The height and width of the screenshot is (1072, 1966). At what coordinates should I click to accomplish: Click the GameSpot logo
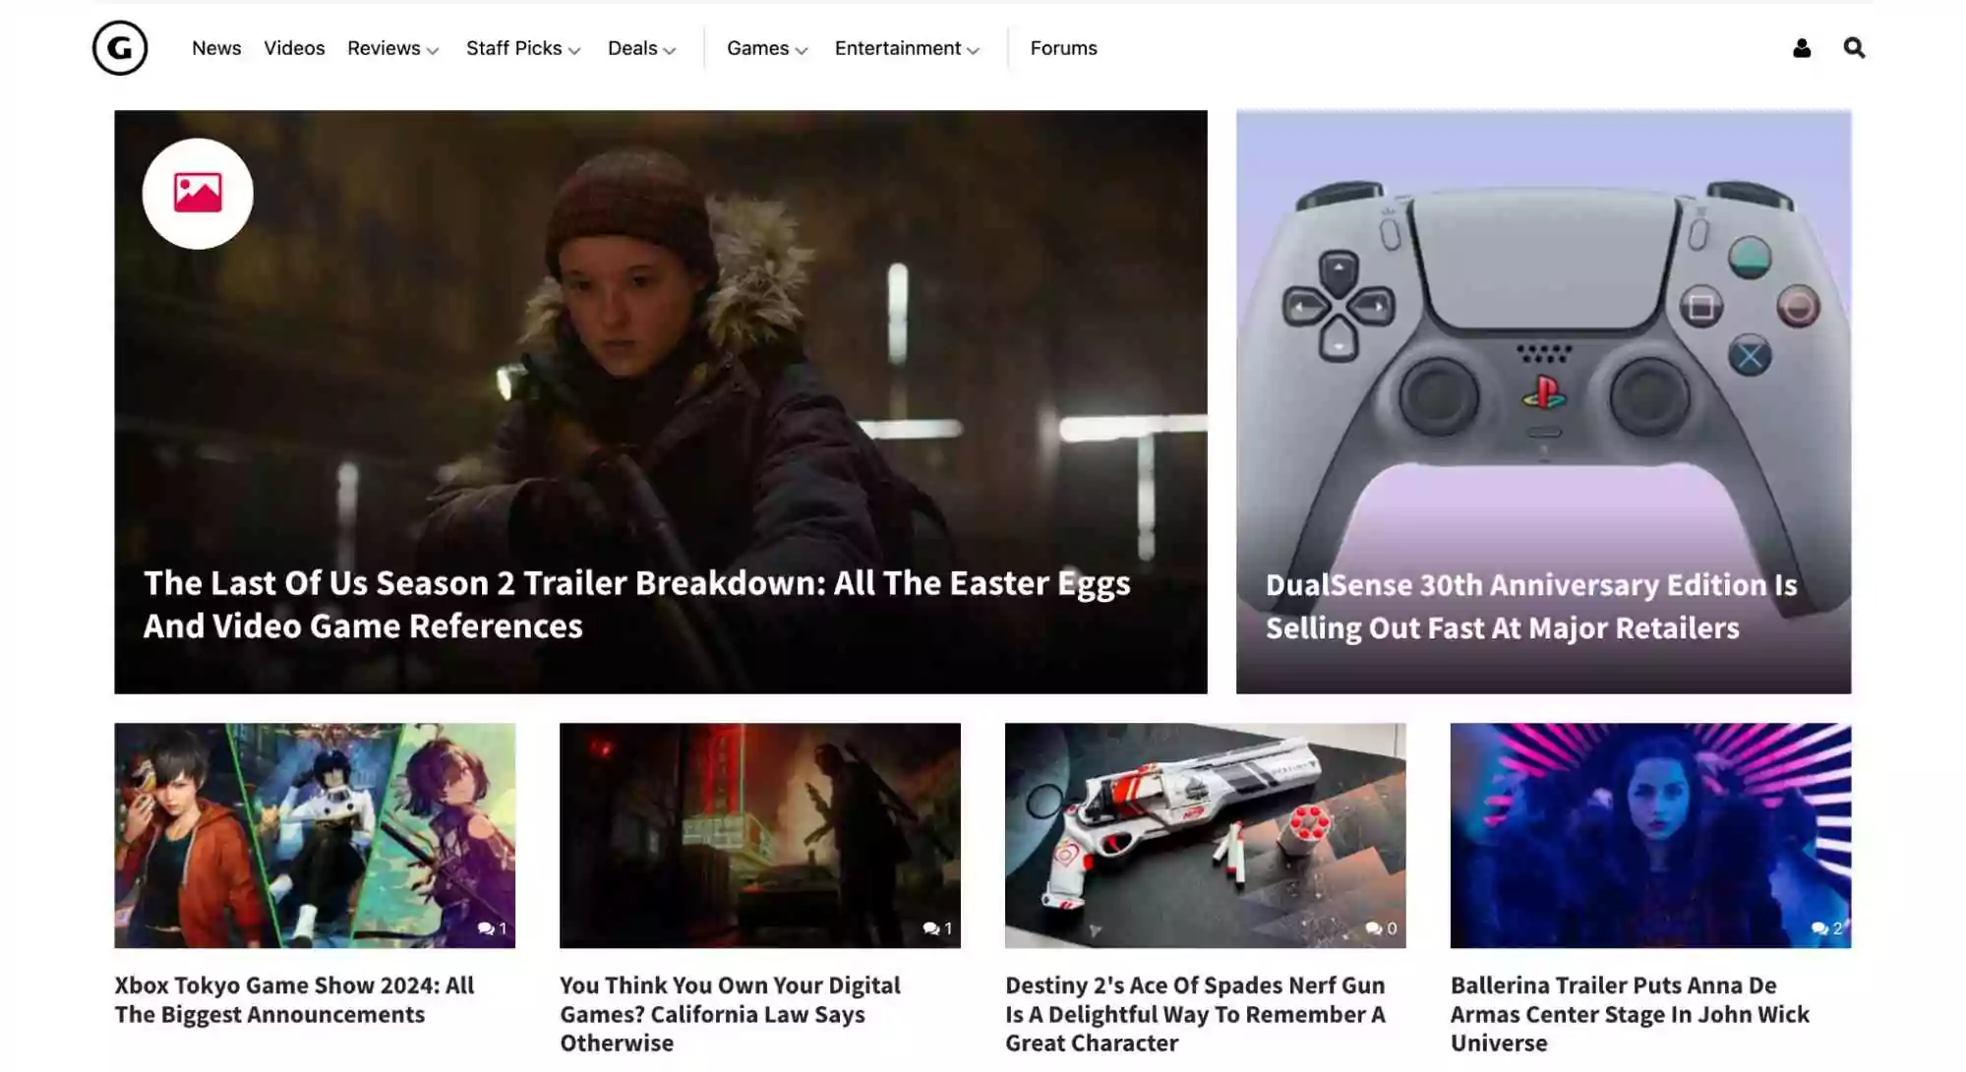pos(120,47)
